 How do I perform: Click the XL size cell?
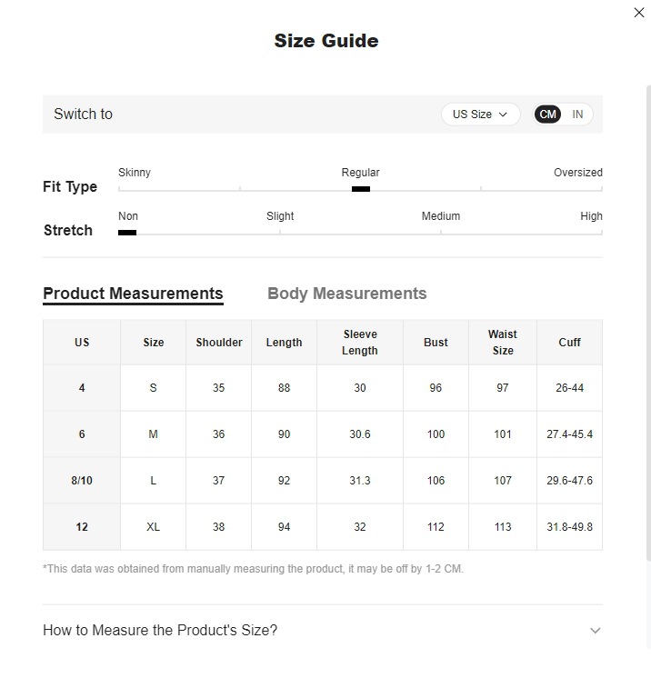154,527
